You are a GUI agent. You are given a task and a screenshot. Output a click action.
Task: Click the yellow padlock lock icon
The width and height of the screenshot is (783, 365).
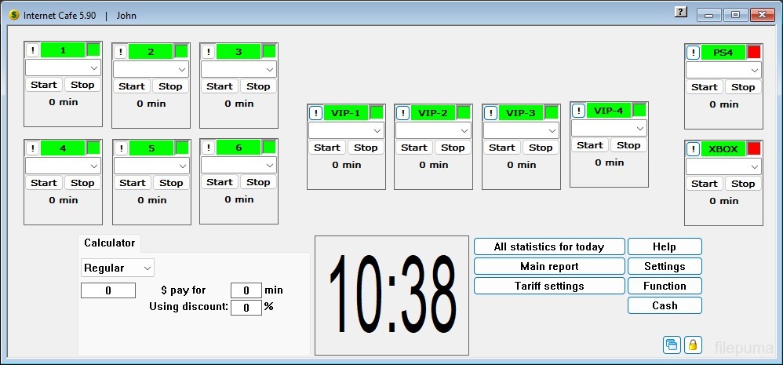[693, 345]
